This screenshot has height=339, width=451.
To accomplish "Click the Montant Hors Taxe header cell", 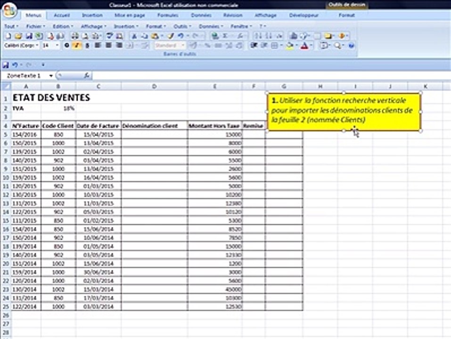I will click(x=214, y=126).
